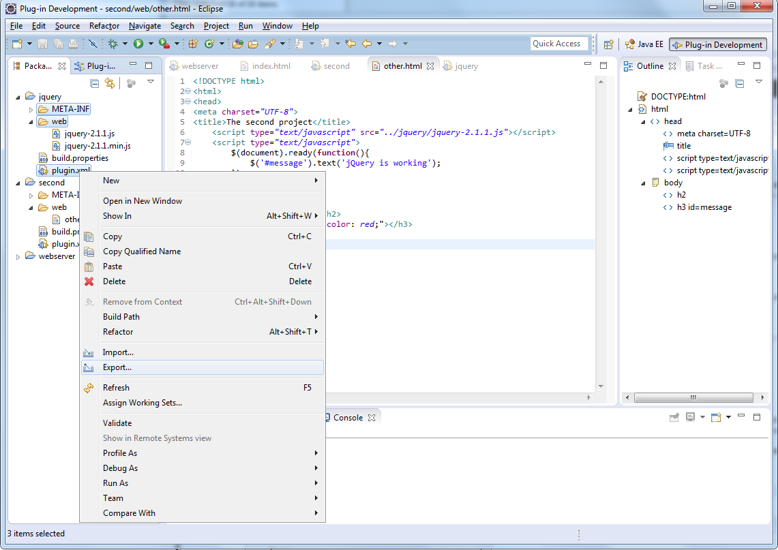
Task: Click Console pin console icon
Action: click(674, 417)
